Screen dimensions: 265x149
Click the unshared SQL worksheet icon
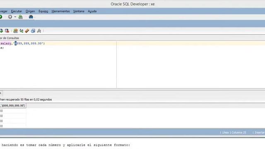pyautogui.click(x=15, y=31)
